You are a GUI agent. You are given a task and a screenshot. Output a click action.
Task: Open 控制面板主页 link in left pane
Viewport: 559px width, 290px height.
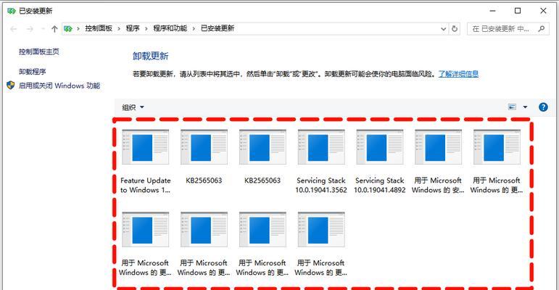pyautogui.click(x=39, y=51)
